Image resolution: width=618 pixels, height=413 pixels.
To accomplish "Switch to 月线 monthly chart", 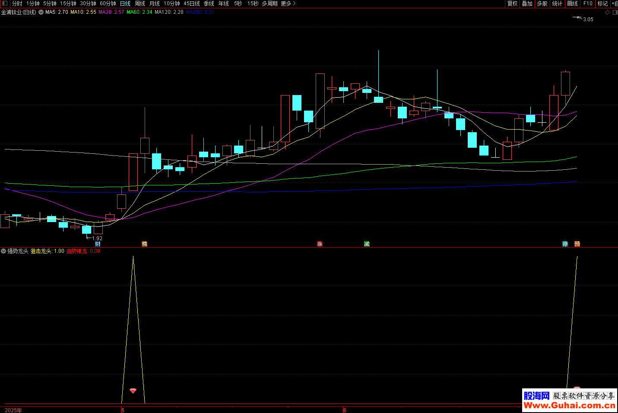I will tap(155, 3).
